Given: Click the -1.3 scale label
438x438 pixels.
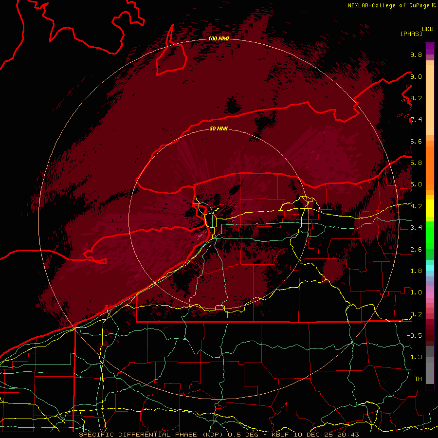Looking at the screenshot, I should coord(414,357).
